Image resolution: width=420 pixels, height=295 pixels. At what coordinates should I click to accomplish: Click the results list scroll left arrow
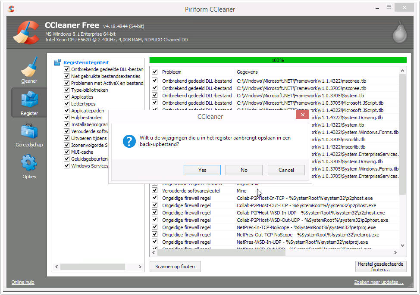[154, 252]
